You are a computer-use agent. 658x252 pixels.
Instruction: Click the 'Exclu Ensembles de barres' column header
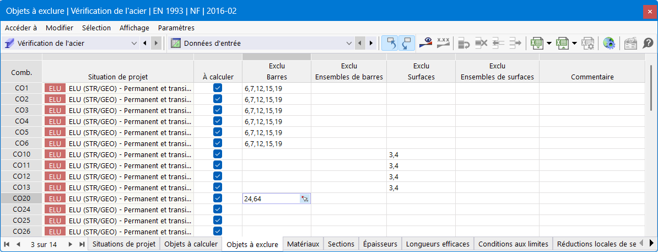click(x=349, y=72)
